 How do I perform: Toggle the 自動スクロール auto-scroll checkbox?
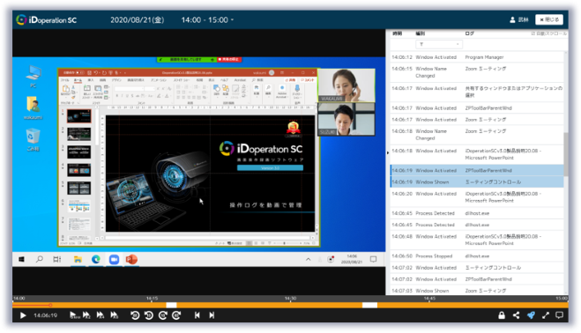(533, 33)
